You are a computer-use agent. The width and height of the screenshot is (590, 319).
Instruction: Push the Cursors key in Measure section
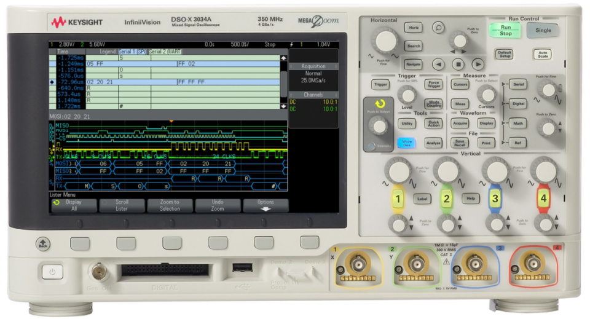[460, 84]
